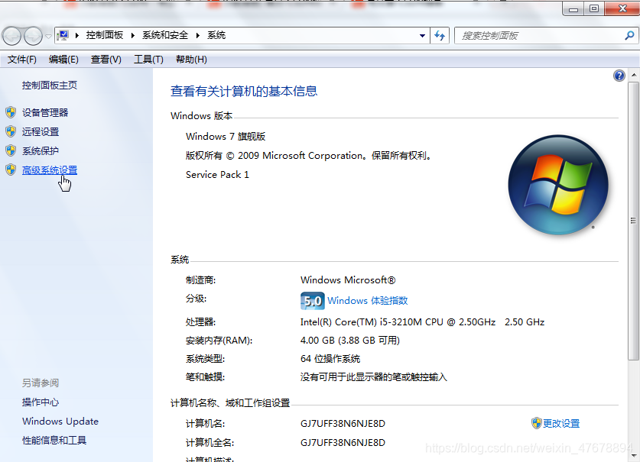This screenshot has height=462, width=640.
Task: Click the Intel(R) Core(TM) i5-3210M processor value
Action: click(422, 322)
